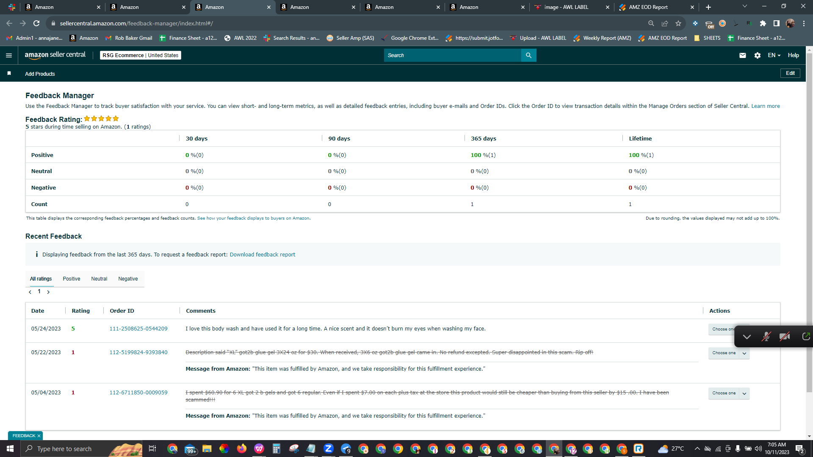Image resolution: width=813 pixels, height=457 pixels.
Task: Reload the current page
Action: (x=36, y=23)
